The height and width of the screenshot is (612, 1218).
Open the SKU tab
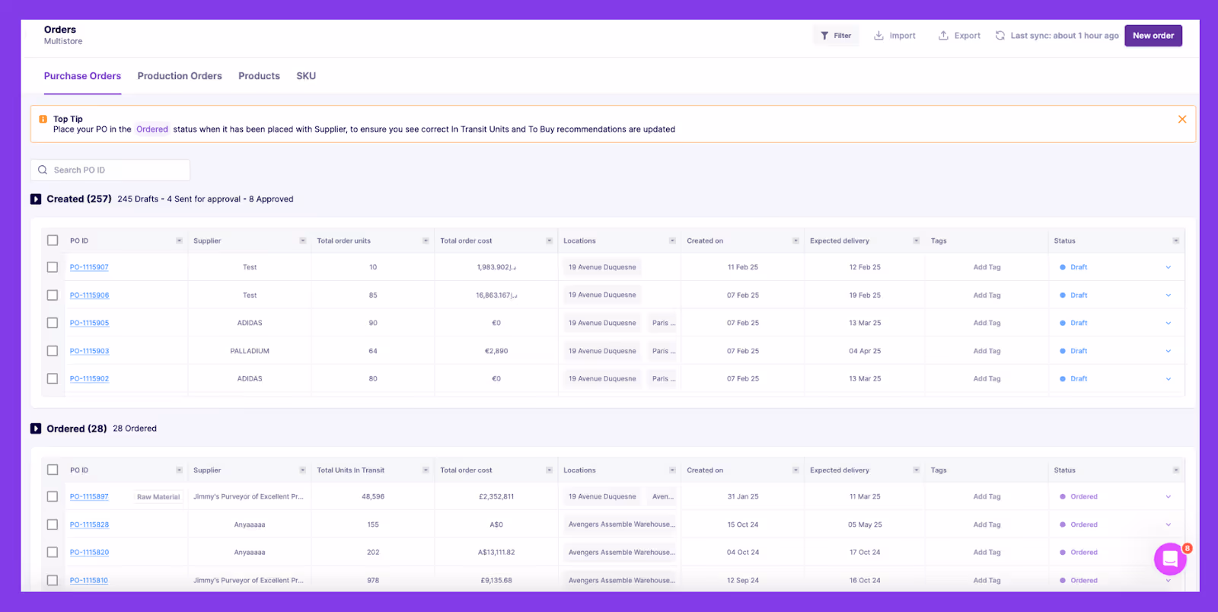pos(306,76)
